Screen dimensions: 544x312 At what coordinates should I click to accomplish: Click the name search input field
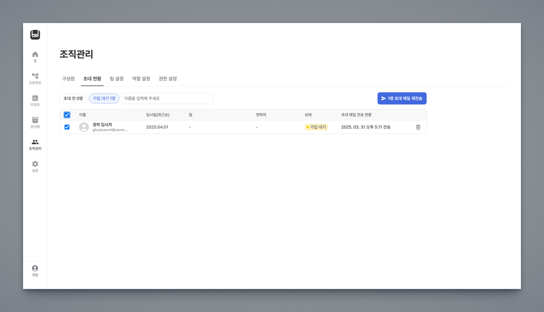tap(167, 98)
